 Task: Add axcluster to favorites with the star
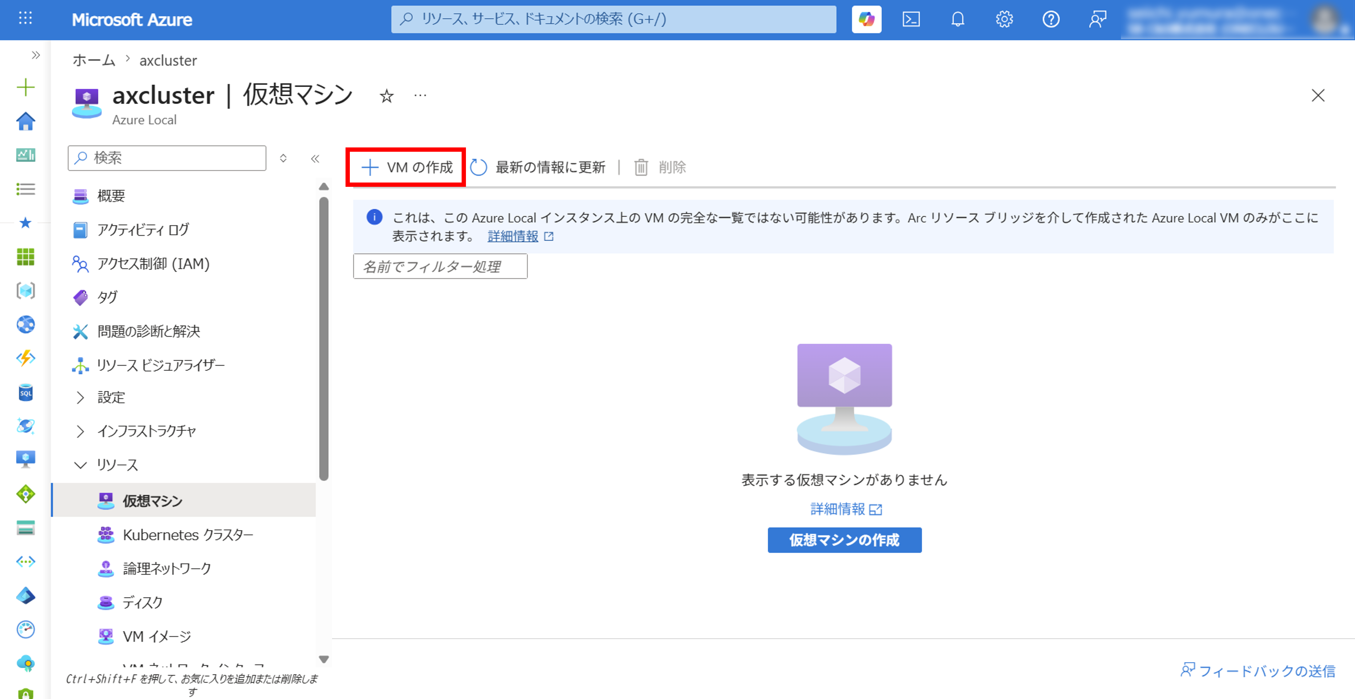(x=386, y=96)
